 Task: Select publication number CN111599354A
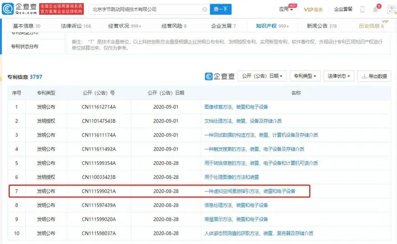pyautogui.click(x=99, y=163)
